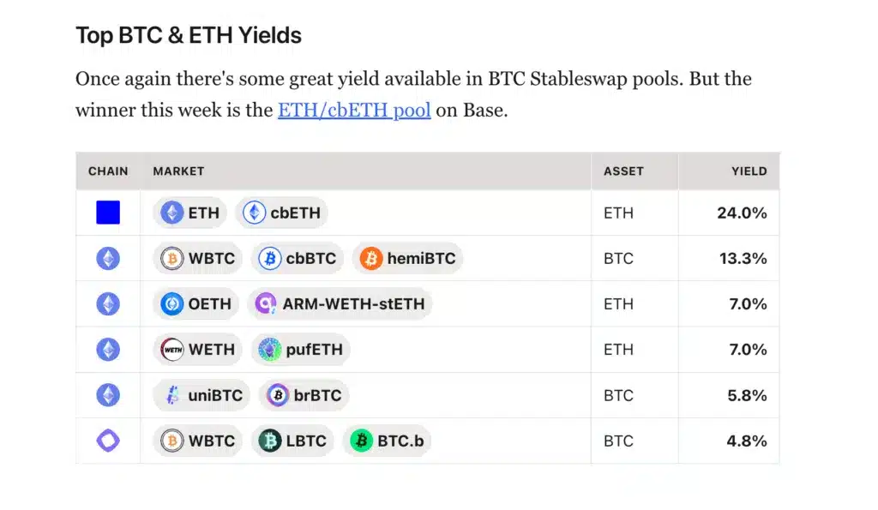
Task: Open the ETH/cbETH pool link
Action: pyautogui.click(x=353, y=111)
